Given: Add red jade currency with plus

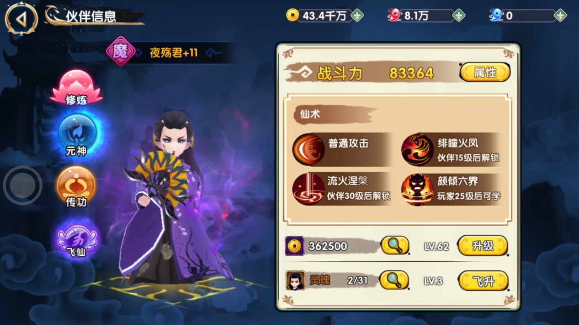Looking at the screenshot, I should 458,15.
